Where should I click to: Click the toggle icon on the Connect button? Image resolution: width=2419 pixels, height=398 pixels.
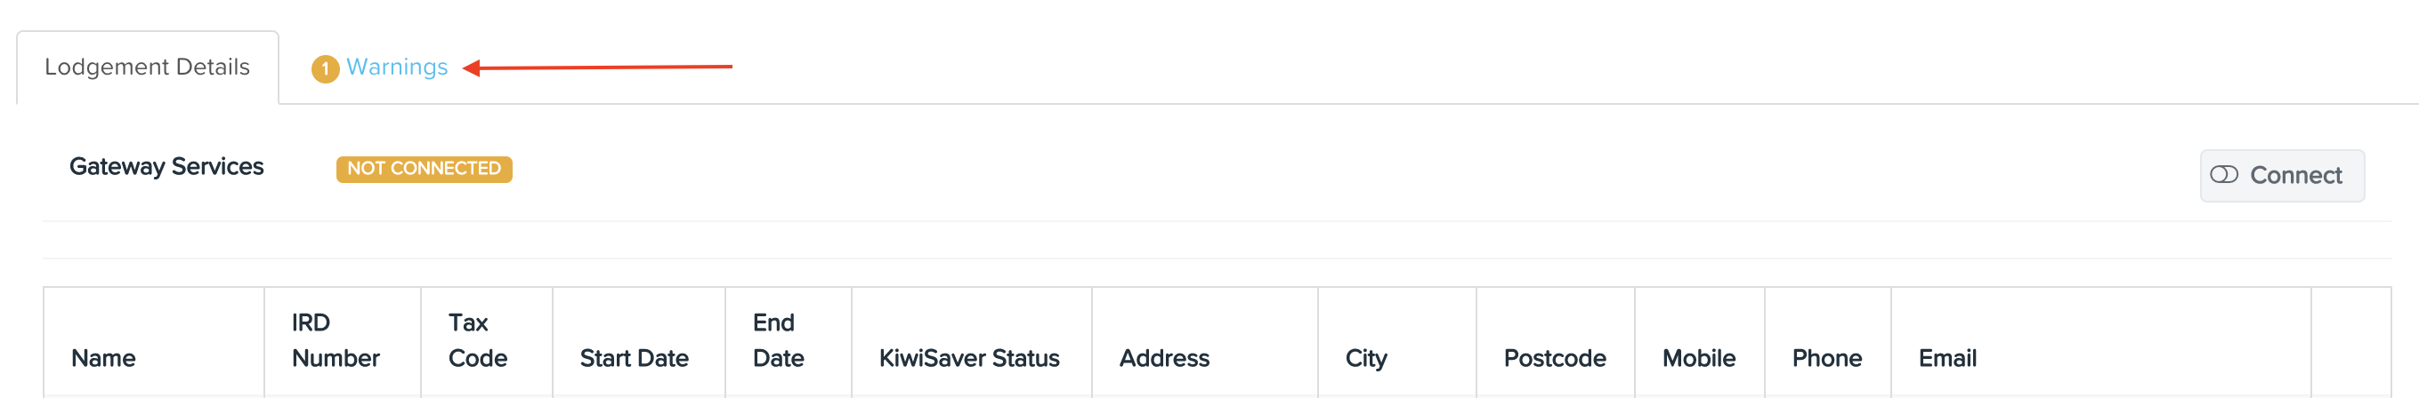[2224, 175]
